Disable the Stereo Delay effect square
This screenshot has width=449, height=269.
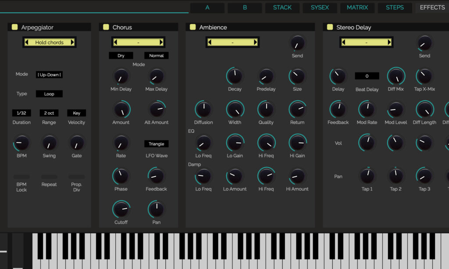[330, 27]
